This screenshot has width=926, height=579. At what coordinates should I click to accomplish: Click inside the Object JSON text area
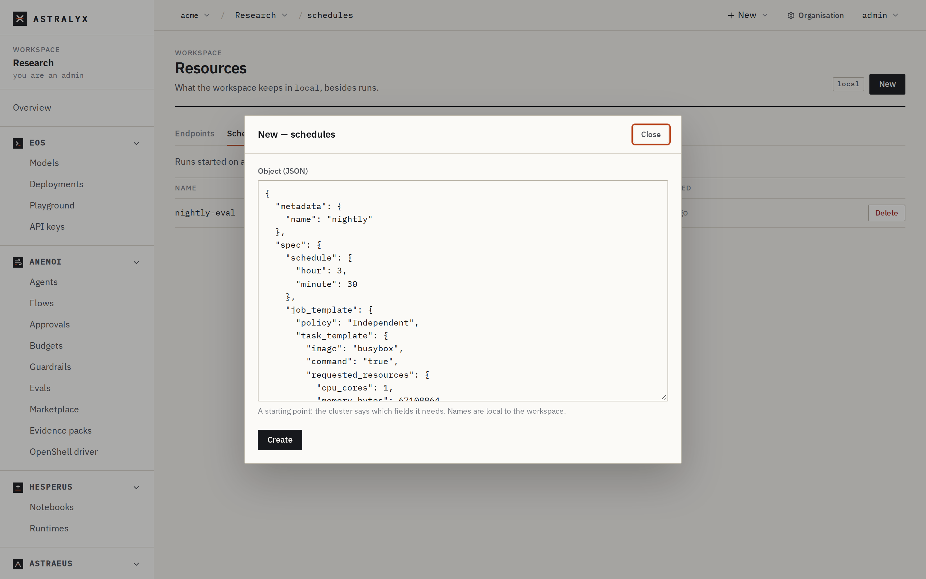463,291
